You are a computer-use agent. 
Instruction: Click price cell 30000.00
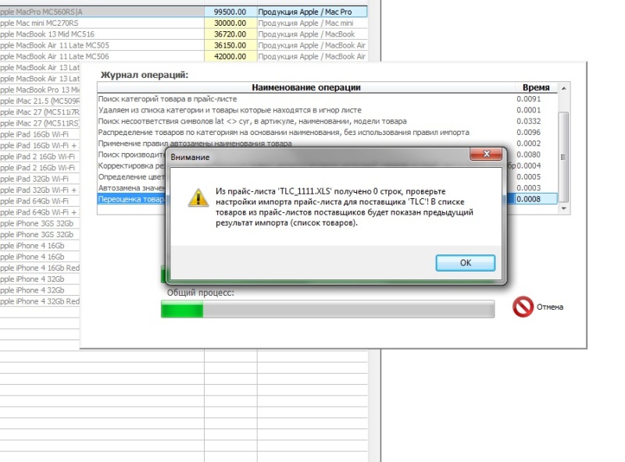pyautogui.click(x=230, y=23)
